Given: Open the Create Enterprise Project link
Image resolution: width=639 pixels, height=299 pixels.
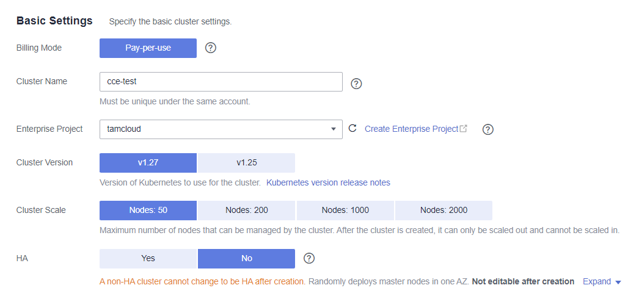Looking at the screenshot, I should coord(415,129).
